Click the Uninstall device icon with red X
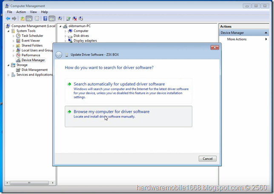 74,18
